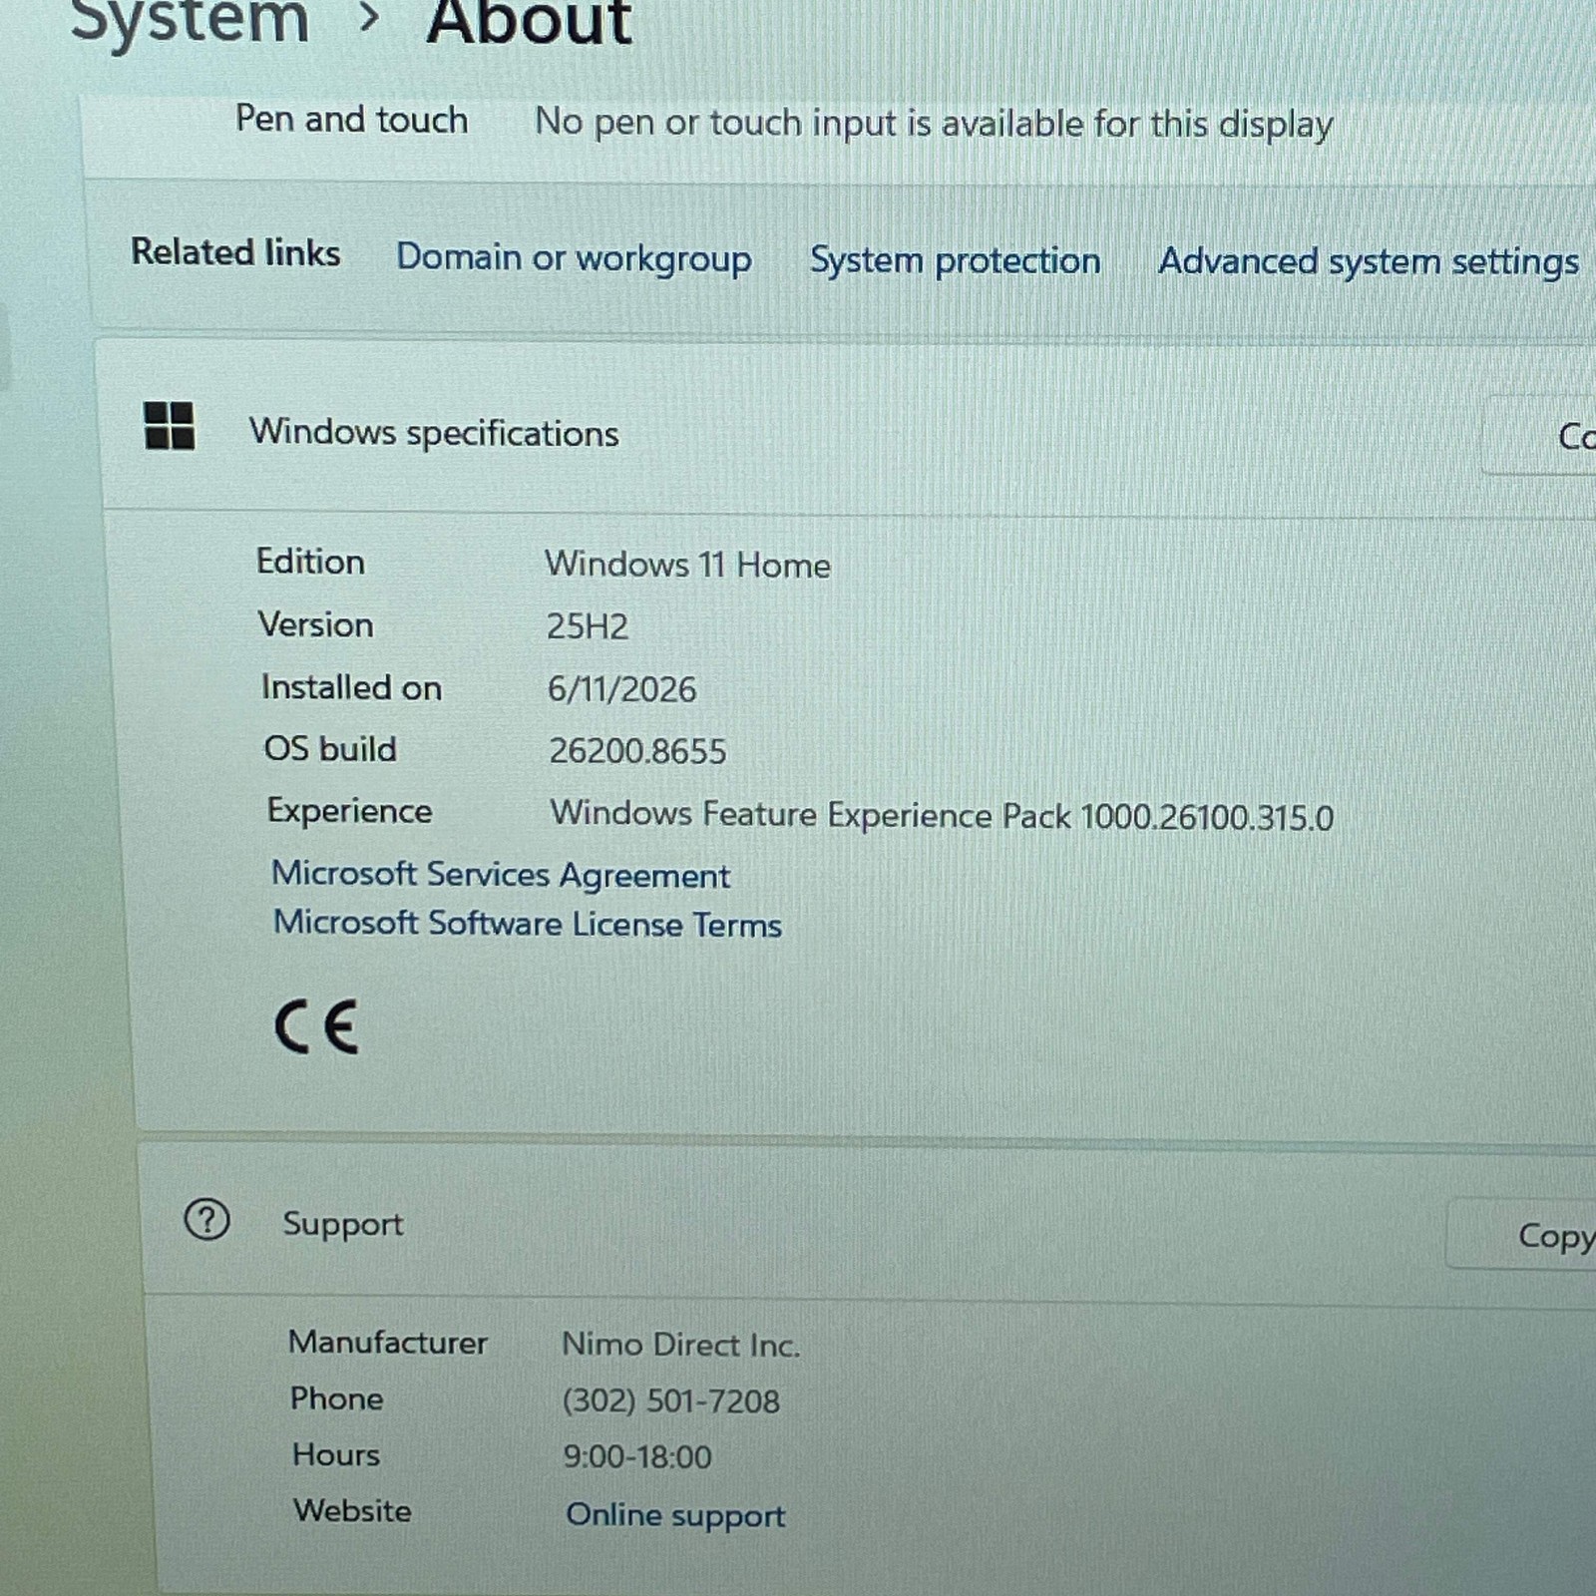Click the 'Installed on' label
This screenshot has width=1596, height=1596.
pos(351,687)
